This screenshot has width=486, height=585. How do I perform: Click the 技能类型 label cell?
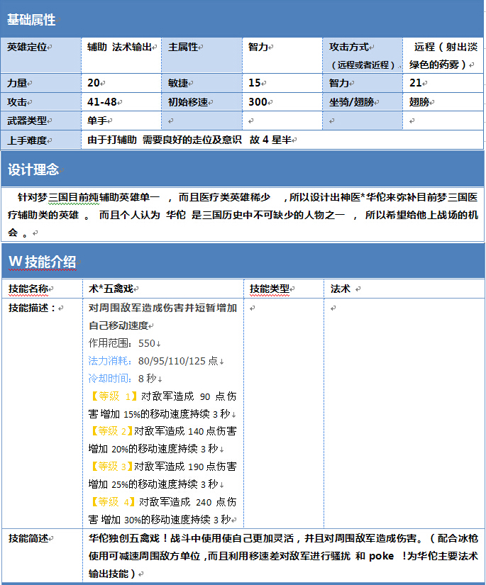pyautogui.click(x=270, y=289)
